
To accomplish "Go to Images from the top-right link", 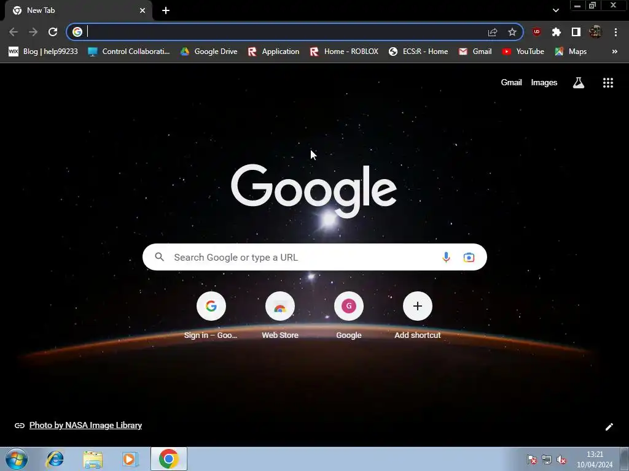I will pyautogui.click(x=544, y=83).
